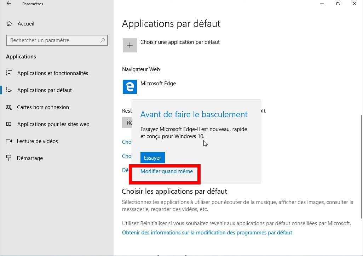
Task: Click heading Avant de faire le basculement
Action: point(194,114)
